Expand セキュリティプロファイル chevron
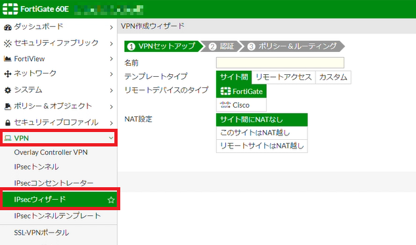Image resolution: width=416 pixels, height=245 pixels. [111, 123]
